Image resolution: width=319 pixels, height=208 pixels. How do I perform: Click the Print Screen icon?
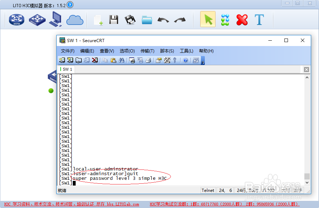pos(132,60)
